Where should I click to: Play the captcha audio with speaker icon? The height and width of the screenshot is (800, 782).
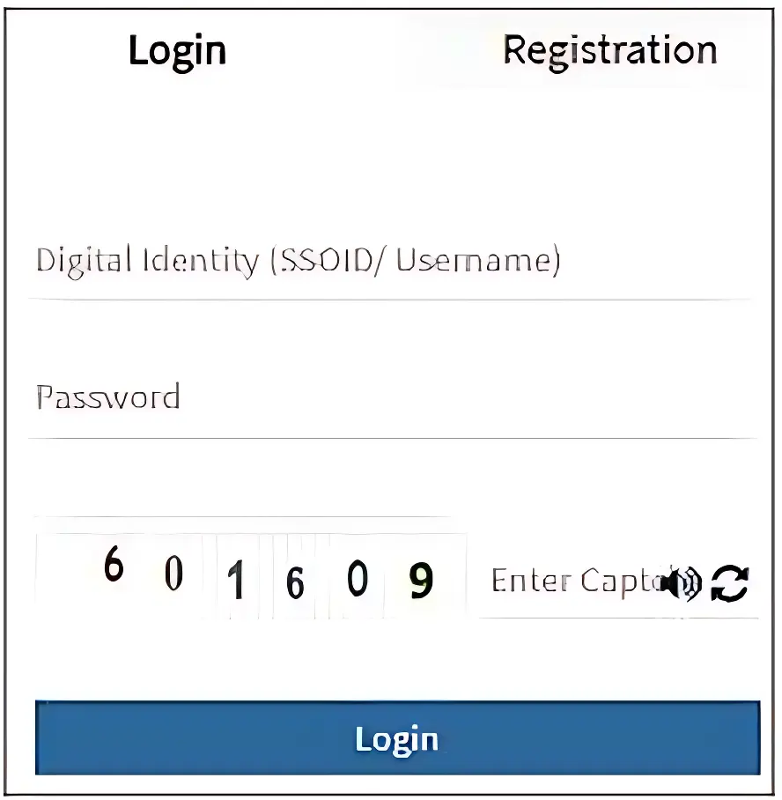pos(682,582)
